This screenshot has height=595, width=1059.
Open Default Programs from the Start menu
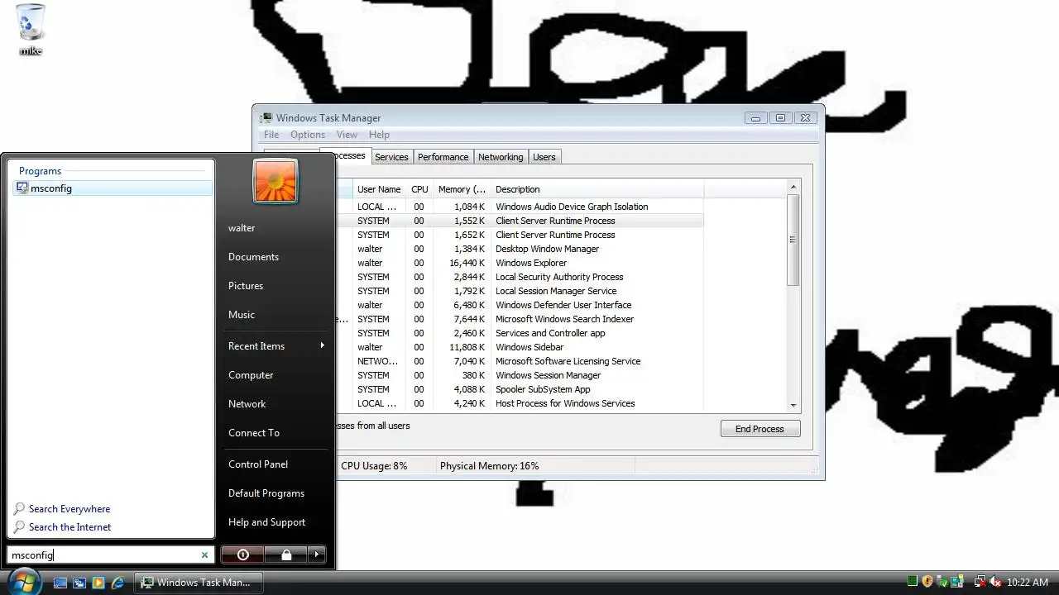[x=266, y=493]
